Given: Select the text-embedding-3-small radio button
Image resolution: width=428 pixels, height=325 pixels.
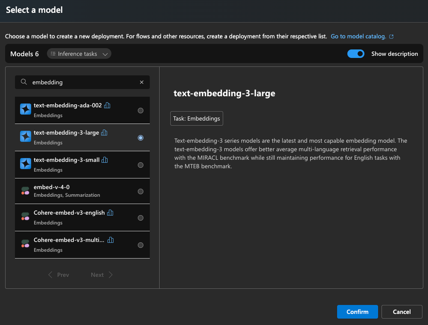Looking at the screenshot, I should tap(141, 165).
